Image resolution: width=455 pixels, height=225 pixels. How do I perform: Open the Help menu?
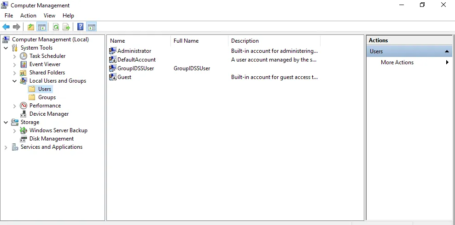[x=68, y=16]
